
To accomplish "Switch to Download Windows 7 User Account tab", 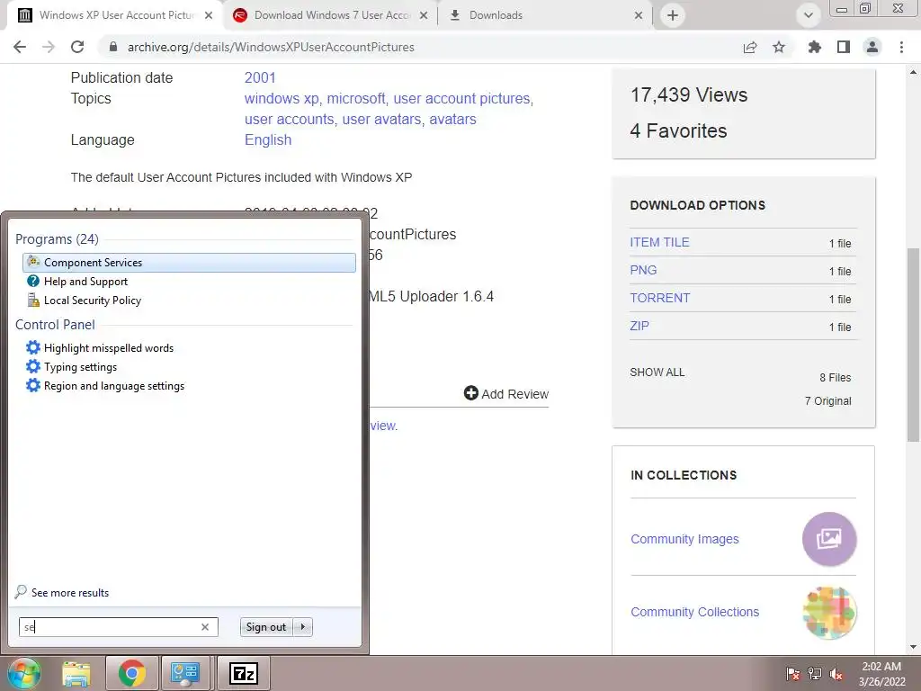I will 331,15.
